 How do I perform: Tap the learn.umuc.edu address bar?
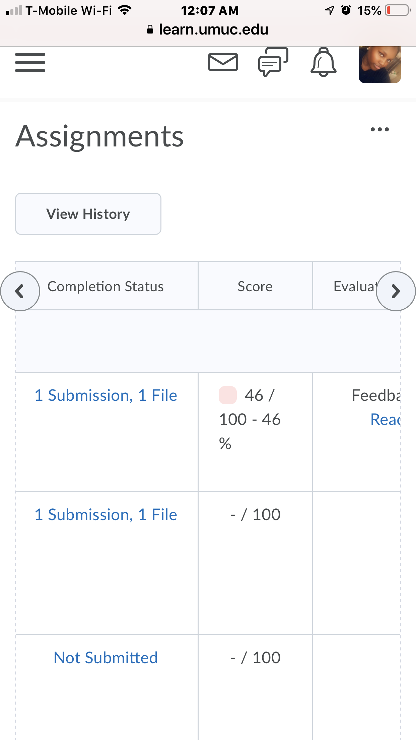click(208, 29)
